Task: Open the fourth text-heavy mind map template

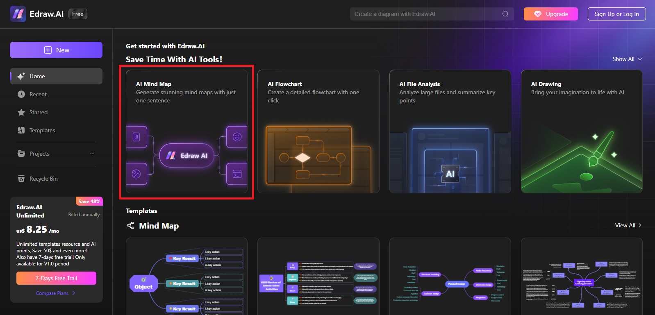Action: pos(582,276)
